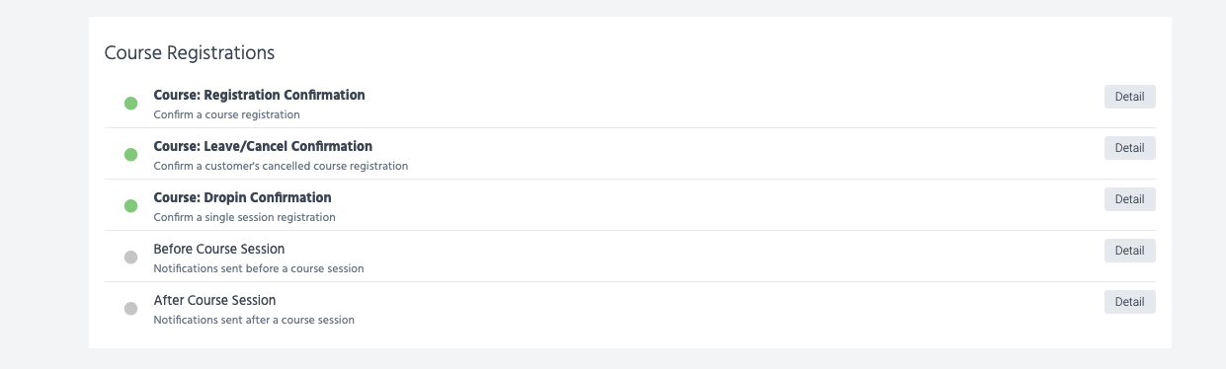
Task: Click gray status dot for After Course Session
Action: pos(130,309)
